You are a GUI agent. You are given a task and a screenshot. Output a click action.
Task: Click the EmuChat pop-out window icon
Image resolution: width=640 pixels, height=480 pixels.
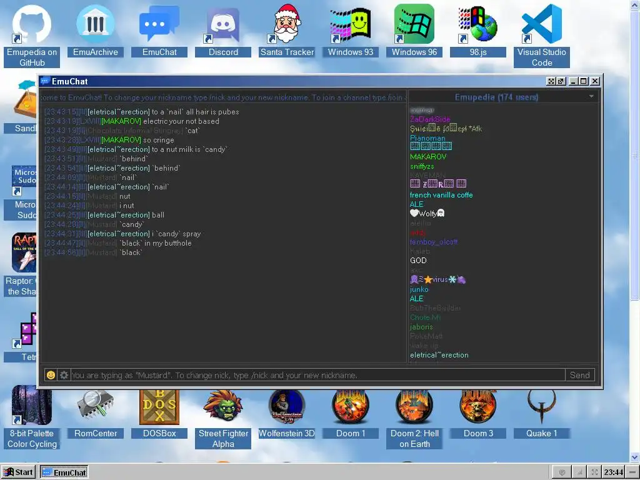(x=561, y=81)
